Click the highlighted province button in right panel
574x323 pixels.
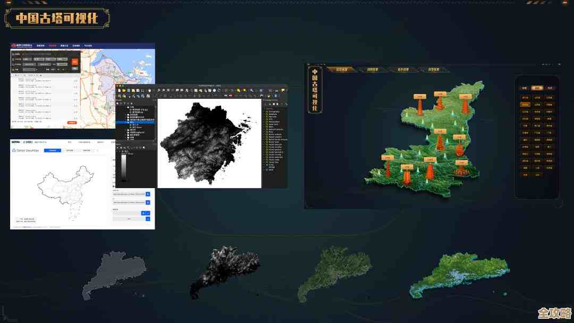tap(525, 105)
